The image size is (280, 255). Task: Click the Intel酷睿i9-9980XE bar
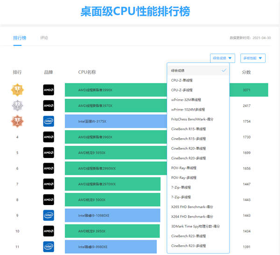tap(111, 247)
